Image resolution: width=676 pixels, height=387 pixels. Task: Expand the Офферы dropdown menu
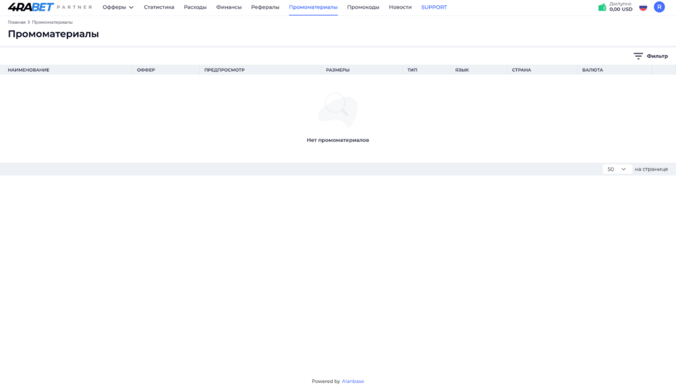(118, 7)
